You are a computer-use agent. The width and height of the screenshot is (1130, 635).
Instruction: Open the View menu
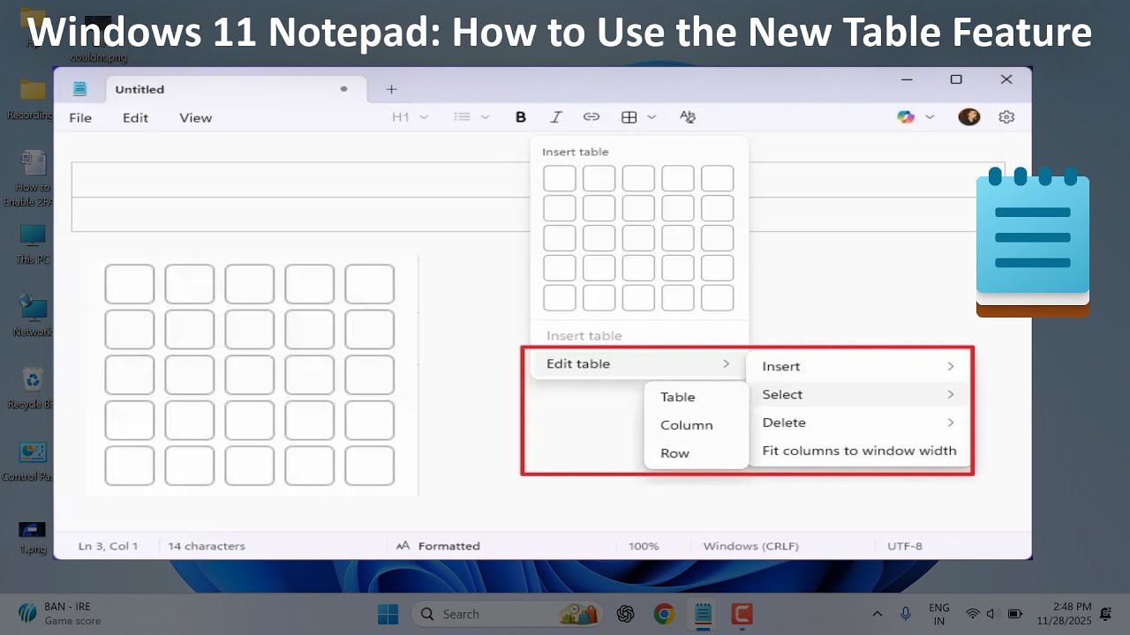[x=196, y=118]
